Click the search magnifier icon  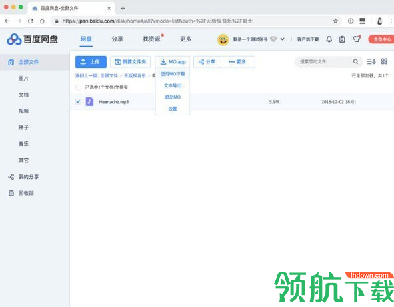[x=355, y=61]
